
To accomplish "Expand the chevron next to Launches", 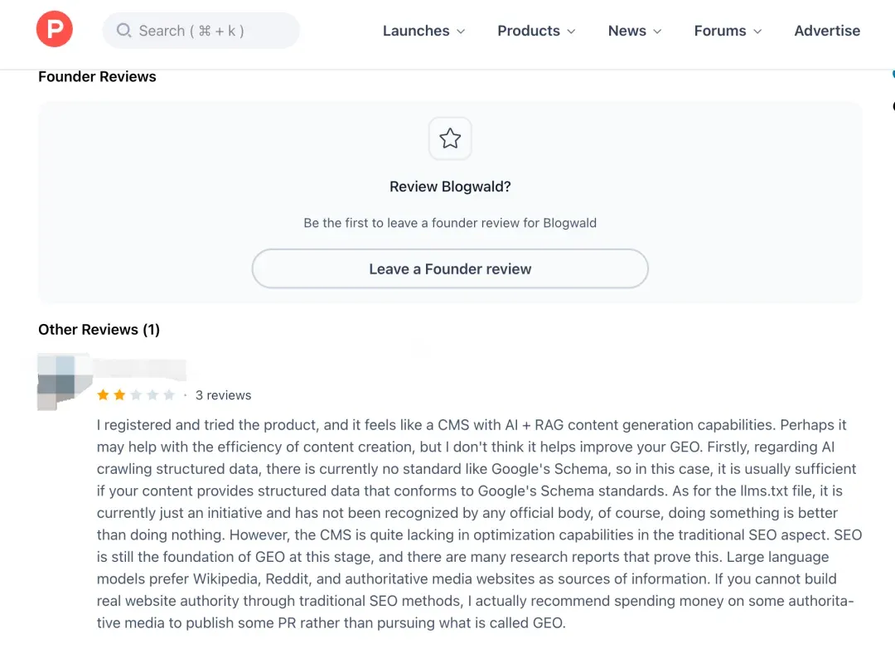I will (x=461, y=31).
